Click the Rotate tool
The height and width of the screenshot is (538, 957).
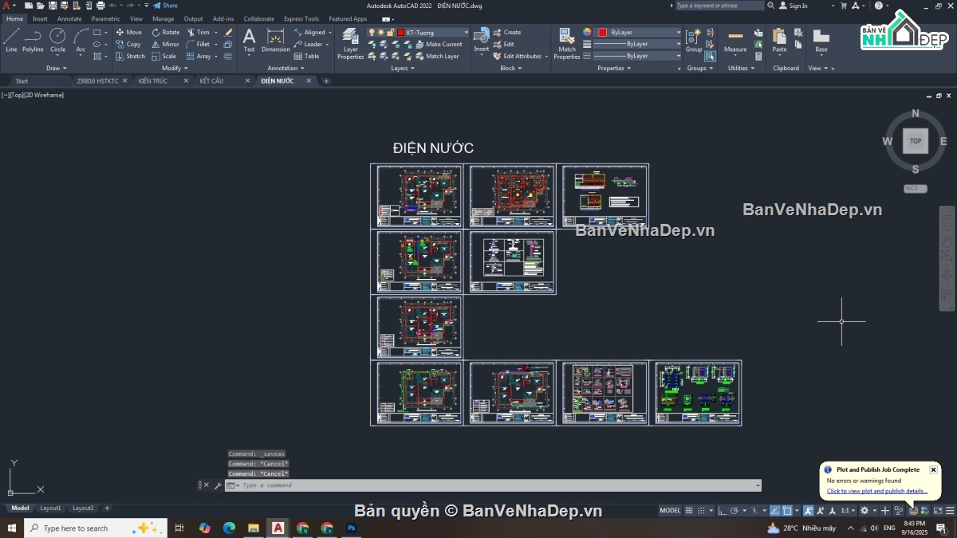pos(166,33)
